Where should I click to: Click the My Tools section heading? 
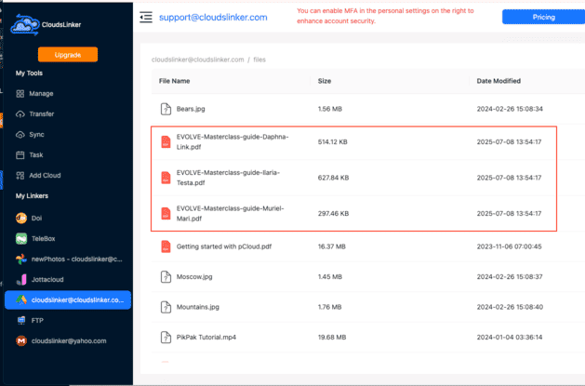click(29, 73)
